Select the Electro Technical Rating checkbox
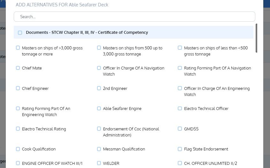This screenshot has width=270, height=168. pyautogui.click(x=18, y=128)
